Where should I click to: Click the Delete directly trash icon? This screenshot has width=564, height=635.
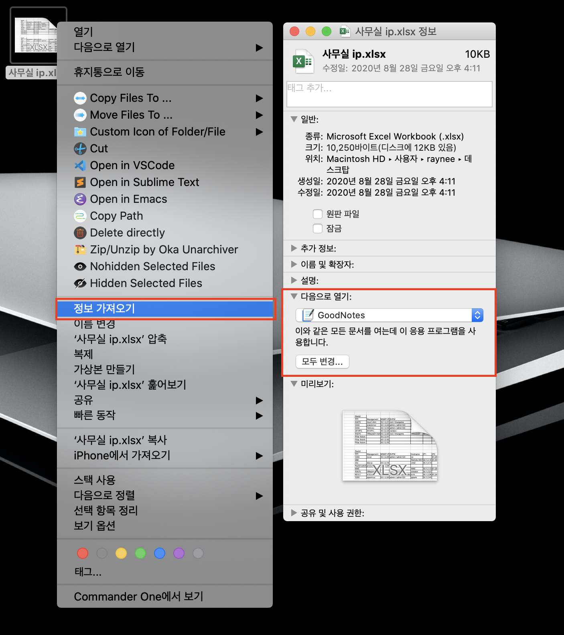(80, 233)
